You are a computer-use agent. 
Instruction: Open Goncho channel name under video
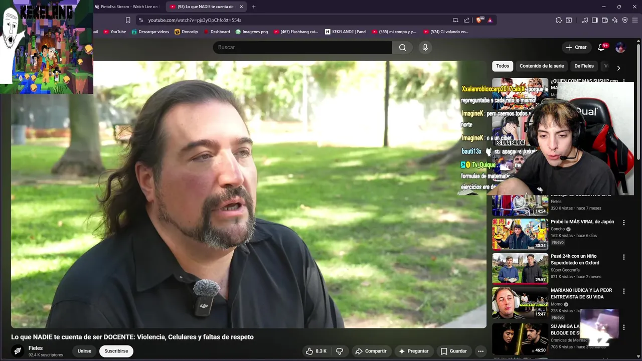tap(558, 229)
